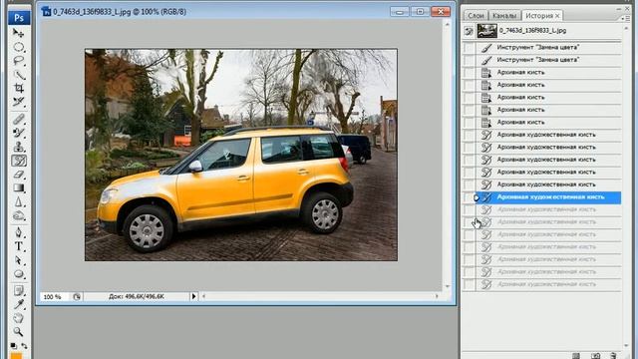638x359 pixels.
Task: Click the Ps logo atop the toolbox
Action: pos(19,18)
